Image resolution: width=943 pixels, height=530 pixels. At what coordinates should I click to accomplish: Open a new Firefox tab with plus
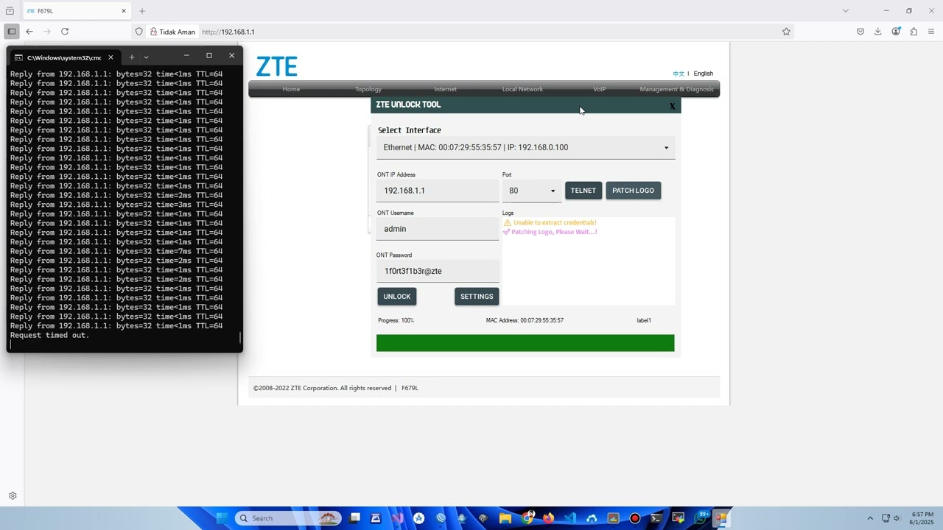[x=142, y=11]
